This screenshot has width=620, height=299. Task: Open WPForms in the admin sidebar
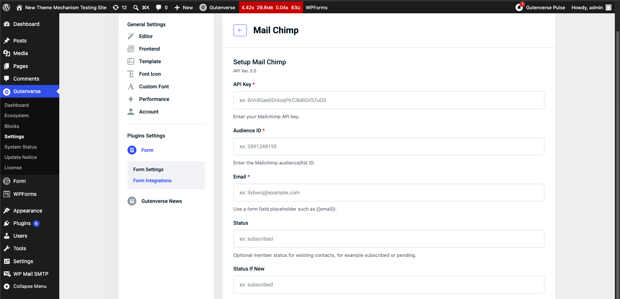click(30, 194)
